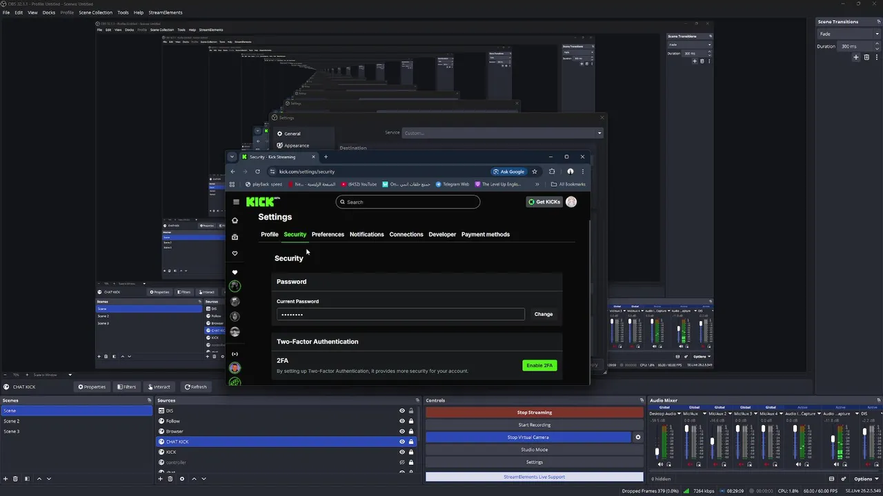Click Get KICKs button
This screenshot has width=883, height=496.
coord(544,202)
